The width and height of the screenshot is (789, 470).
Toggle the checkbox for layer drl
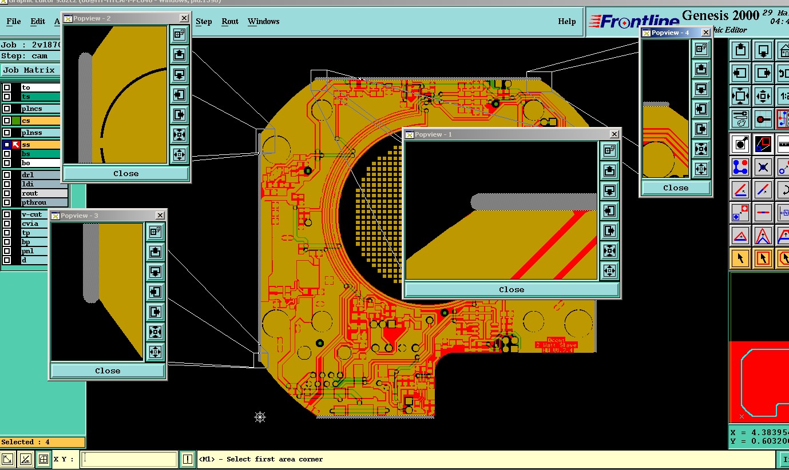pos(7,175)
